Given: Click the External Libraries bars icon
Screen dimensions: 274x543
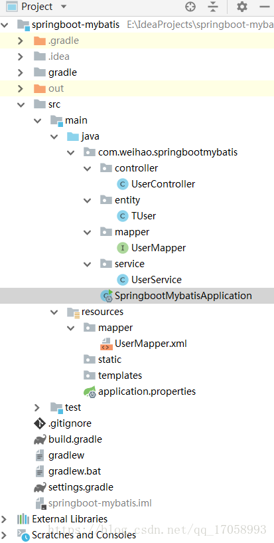Looking at the screenshot, I should tap(23, 520).
